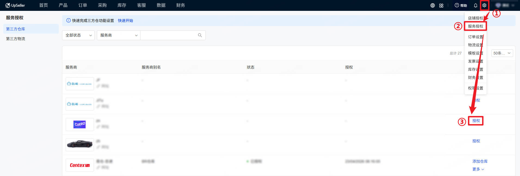Open the 库存 menu
Viewport: 520px width, 176px height.
point(122,5)
